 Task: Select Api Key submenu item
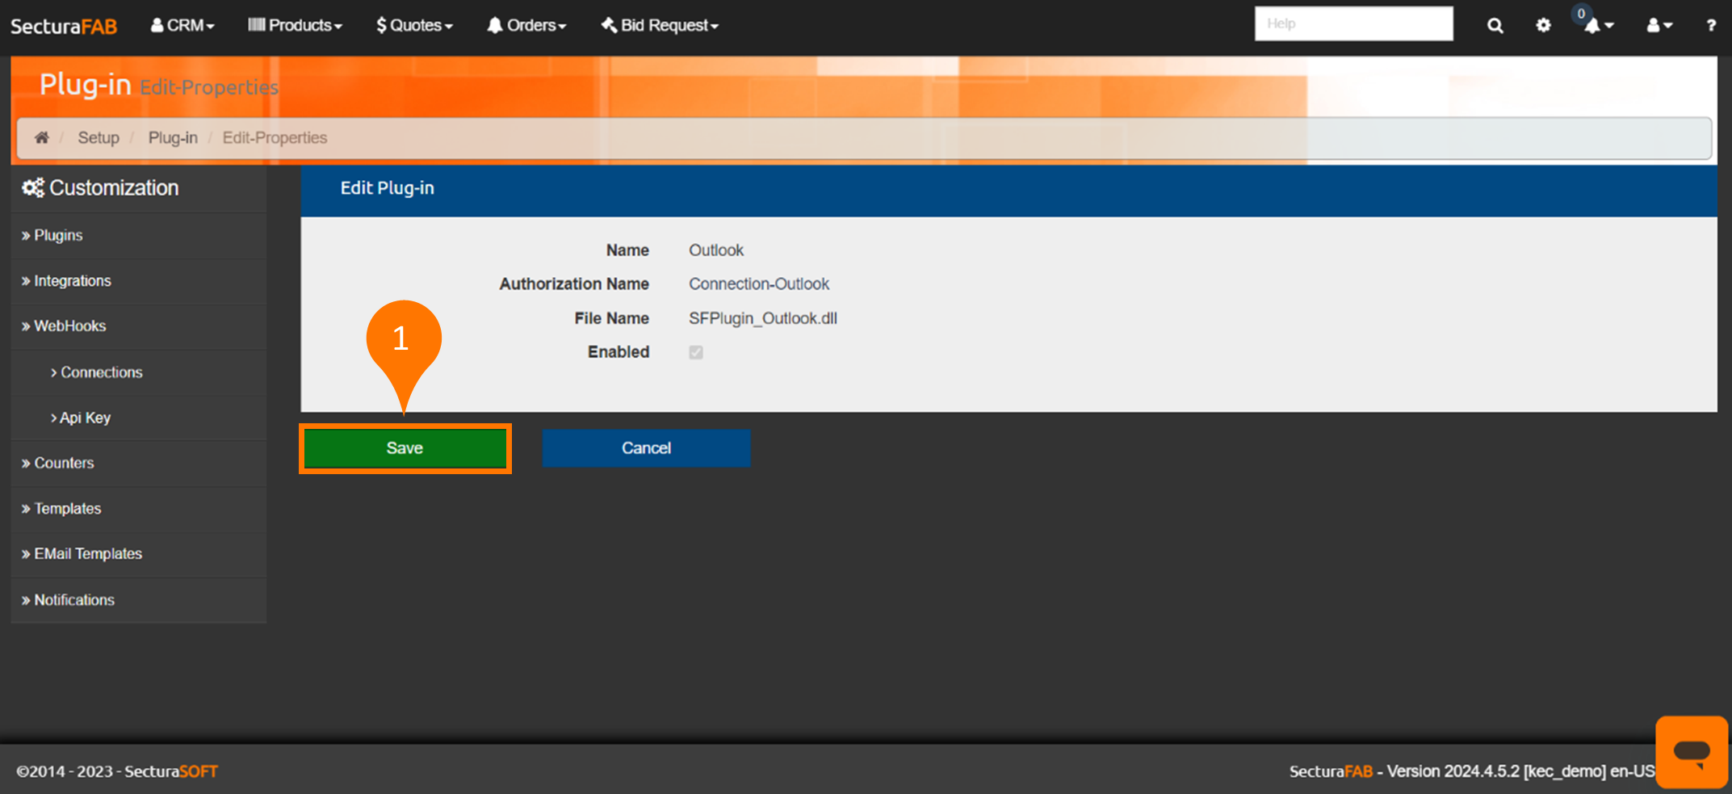(x=139, y=418)
